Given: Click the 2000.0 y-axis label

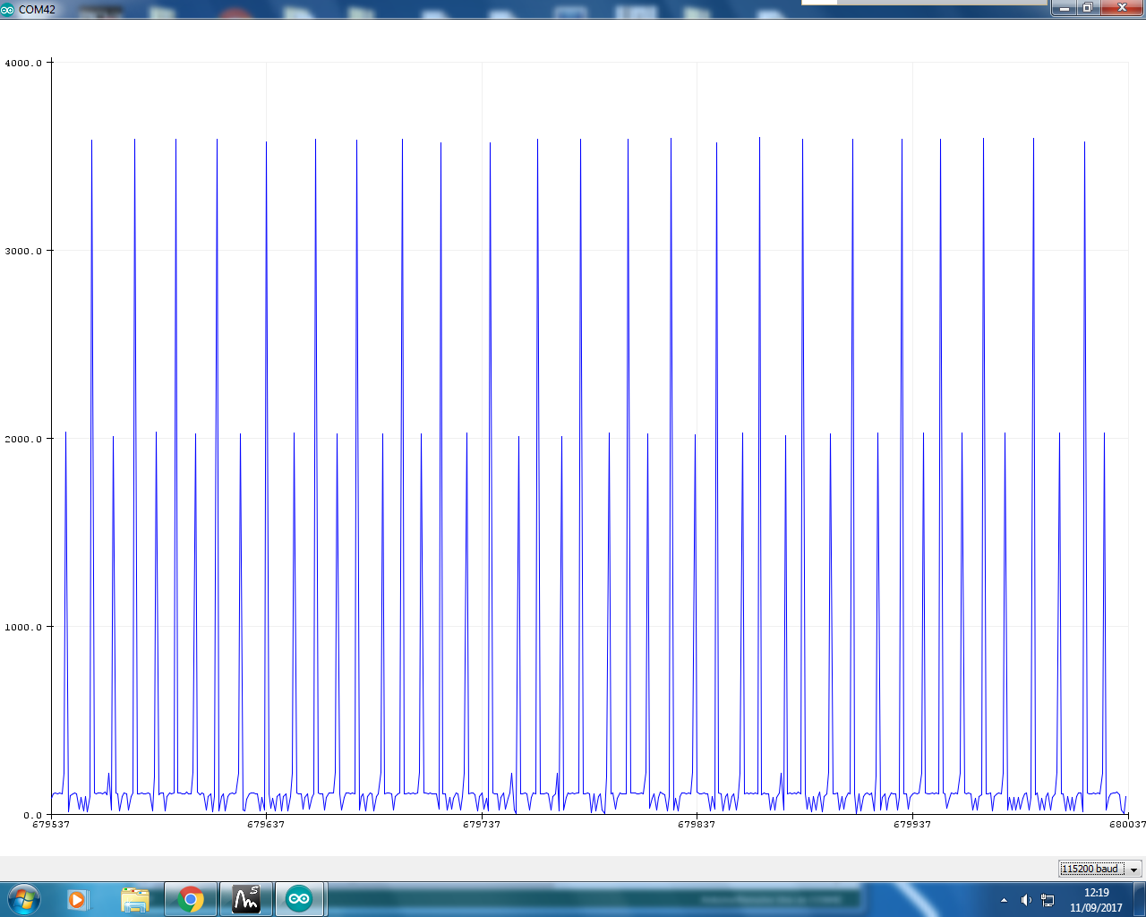Looking at the screenshot, I should pos(23,439).
